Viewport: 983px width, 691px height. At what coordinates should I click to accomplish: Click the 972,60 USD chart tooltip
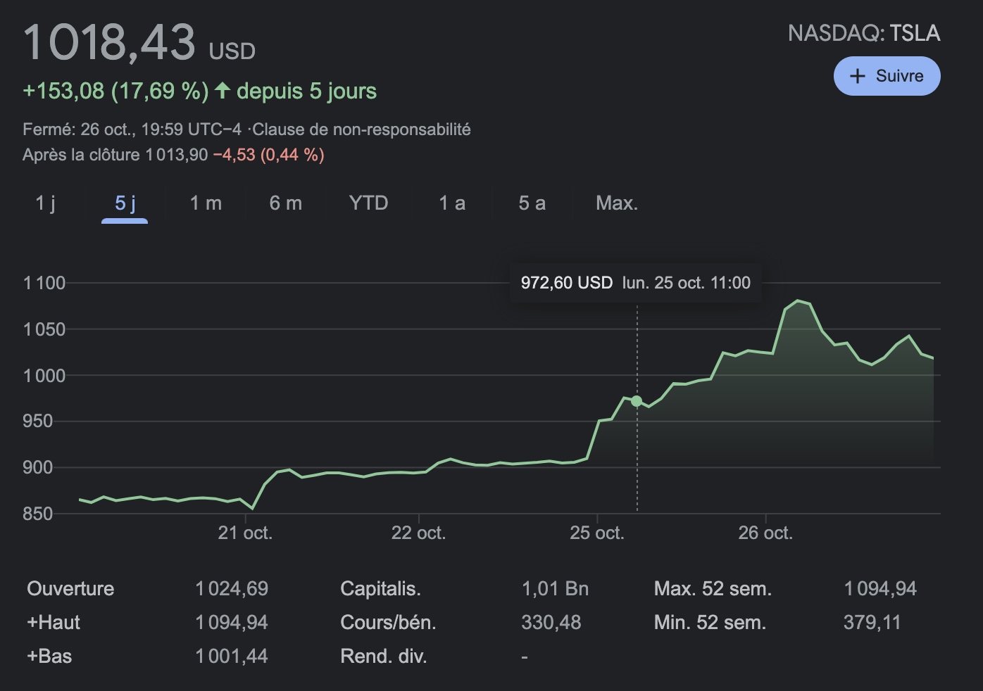click(x=635, y=283)
